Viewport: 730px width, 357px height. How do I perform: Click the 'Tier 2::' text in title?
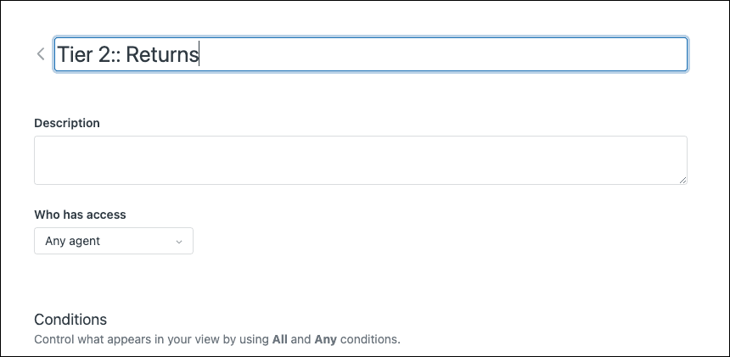[x=87, y=55]
